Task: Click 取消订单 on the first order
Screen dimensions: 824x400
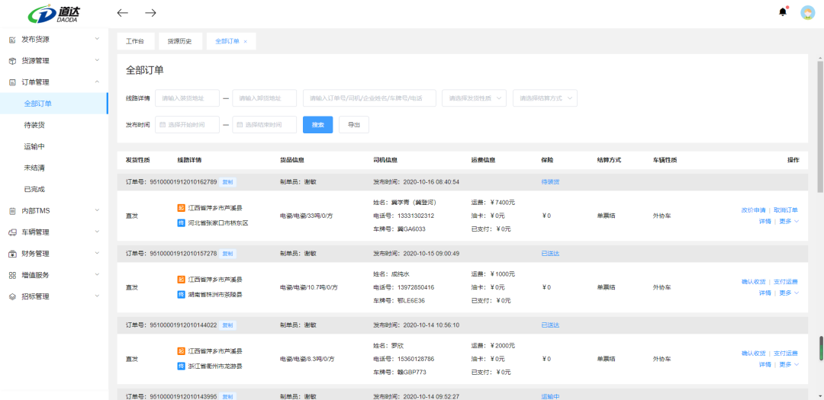Action: pyautogui.click(x=786, y=210)
